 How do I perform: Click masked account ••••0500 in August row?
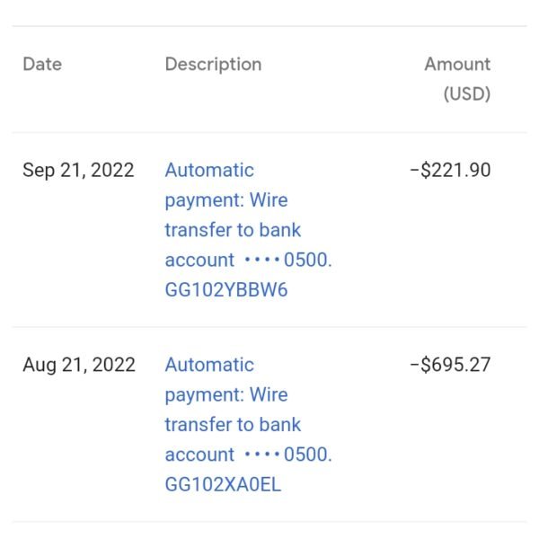[288, 455]
